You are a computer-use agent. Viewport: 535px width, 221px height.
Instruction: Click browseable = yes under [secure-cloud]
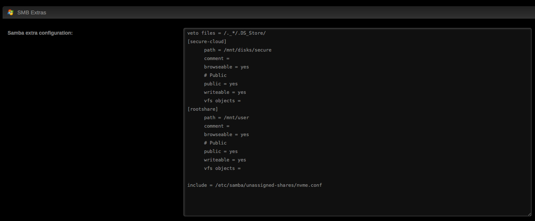226,67
